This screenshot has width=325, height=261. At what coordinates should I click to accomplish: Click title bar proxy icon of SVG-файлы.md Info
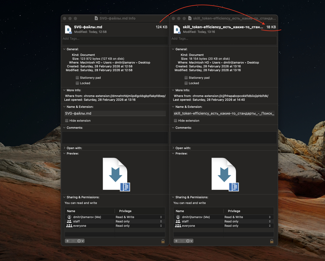pos(96,18)
